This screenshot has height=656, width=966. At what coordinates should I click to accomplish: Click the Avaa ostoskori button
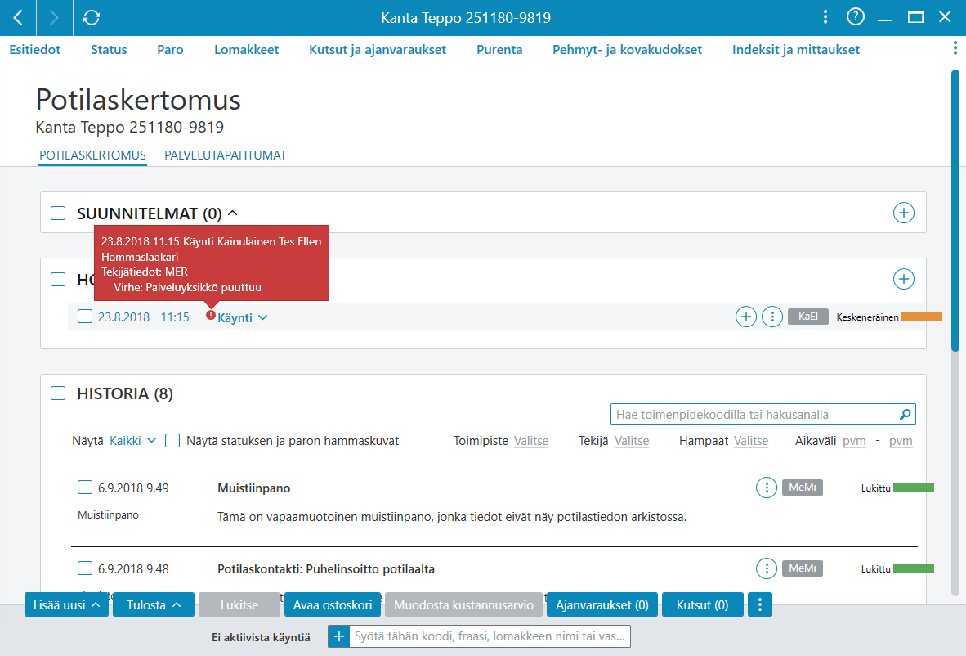333,604
